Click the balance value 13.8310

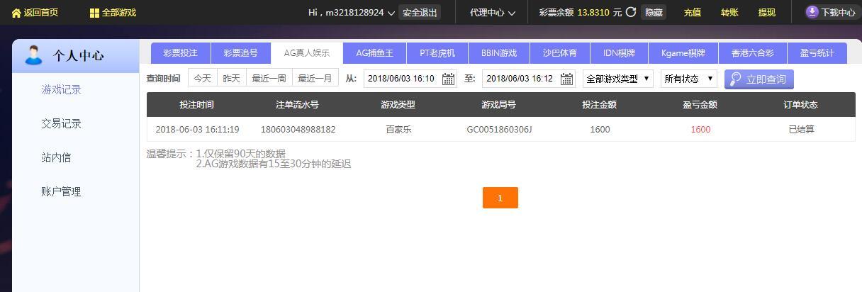[593, 13]
